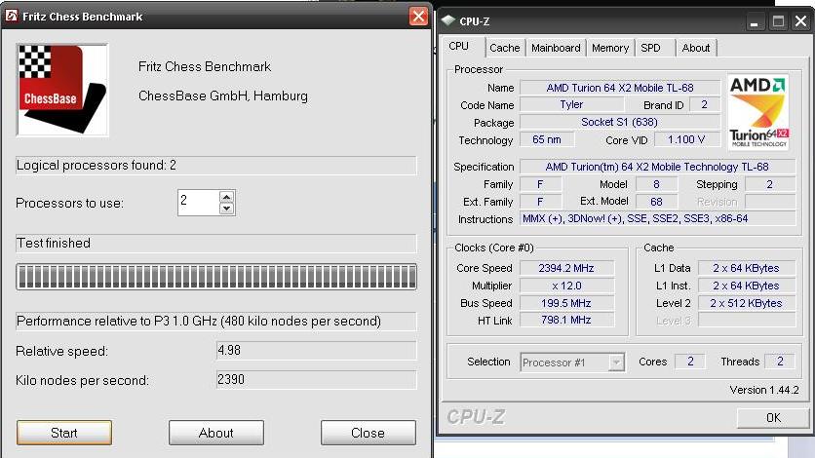Image resolution: width=815 pixels, height=458 pixels.
Task: Click the Name field AMD Turion 64 X2 Mobile TL-68
Action: pyautogui.click(x=620, y=88)
